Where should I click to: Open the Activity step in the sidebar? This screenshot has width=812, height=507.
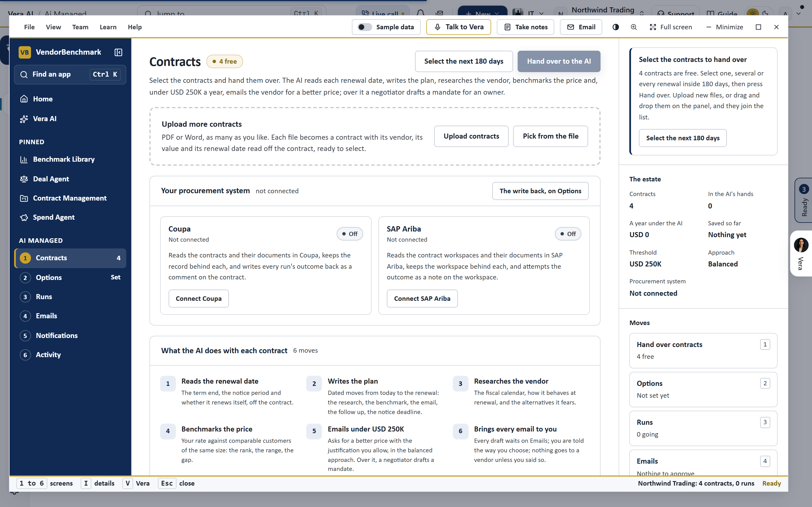tap(70, 355)
